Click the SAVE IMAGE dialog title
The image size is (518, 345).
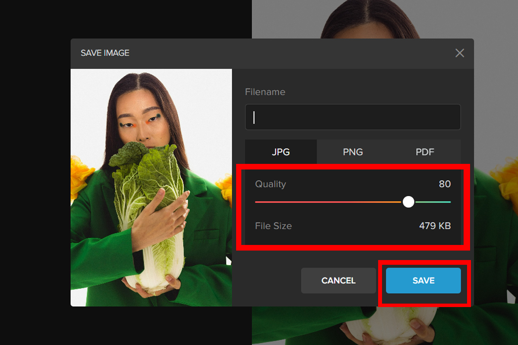pos(105,53)
